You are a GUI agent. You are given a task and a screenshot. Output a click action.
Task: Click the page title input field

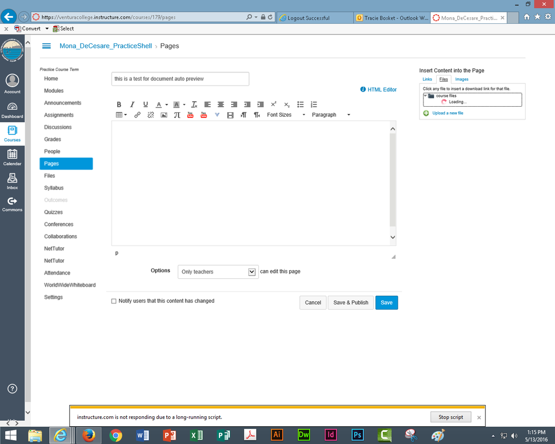(180, 79)
